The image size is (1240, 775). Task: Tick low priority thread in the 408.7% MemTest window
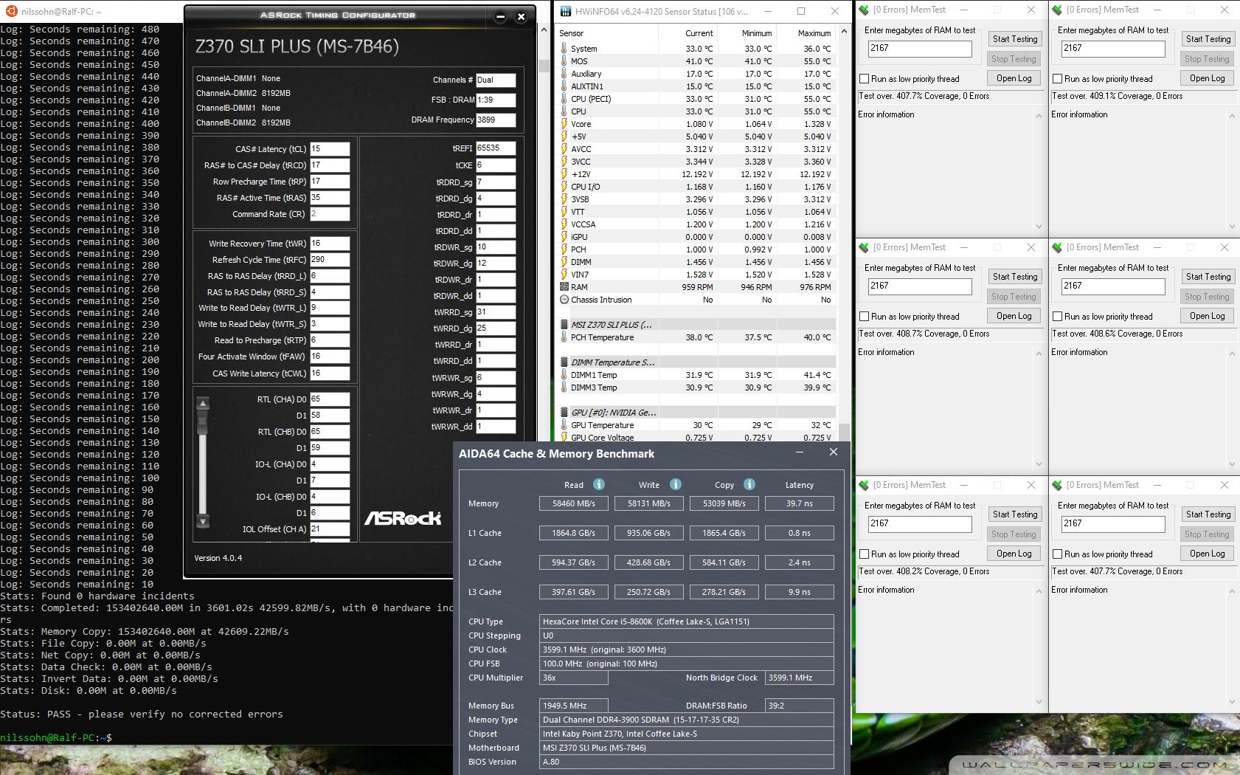pos(864,317)
